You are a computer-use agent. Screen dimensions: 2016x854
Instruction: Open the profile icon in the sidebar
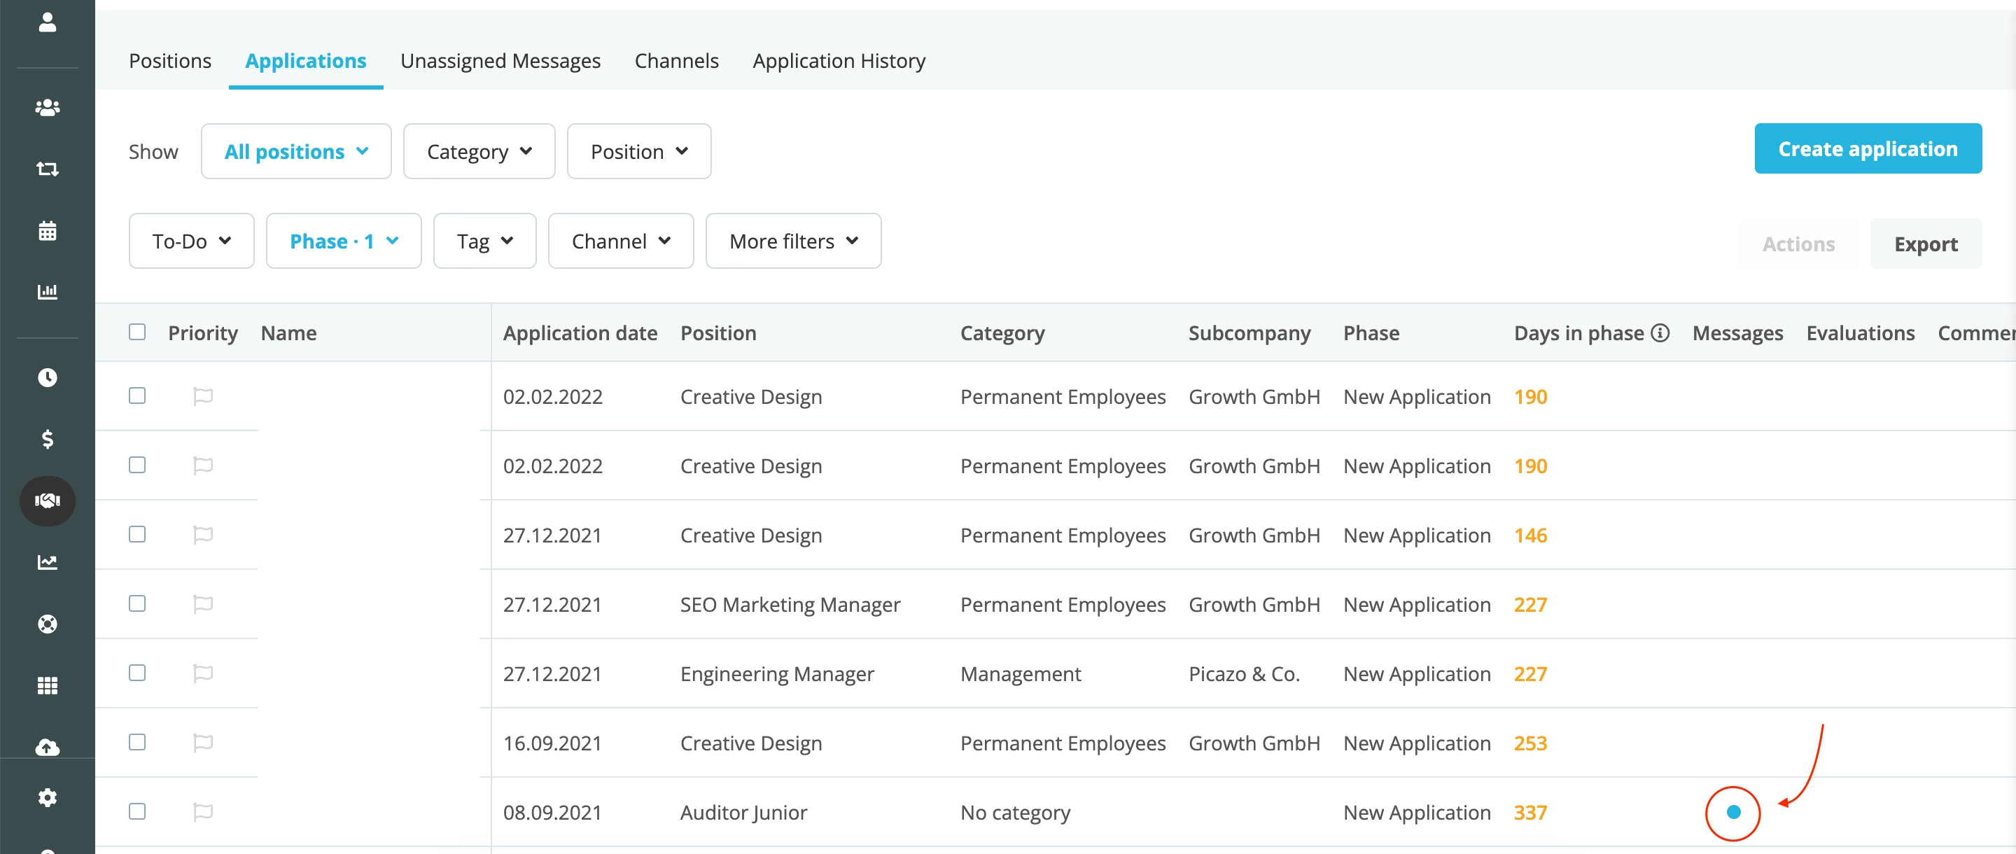point(48,22)
